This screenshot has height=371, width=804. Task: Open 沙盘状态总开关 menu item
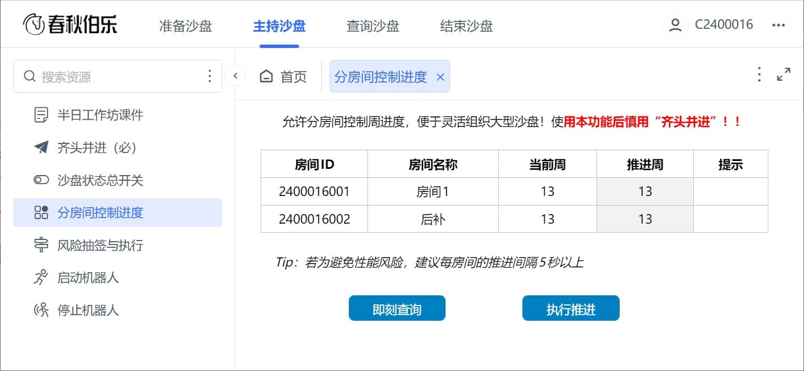[118, 180]
